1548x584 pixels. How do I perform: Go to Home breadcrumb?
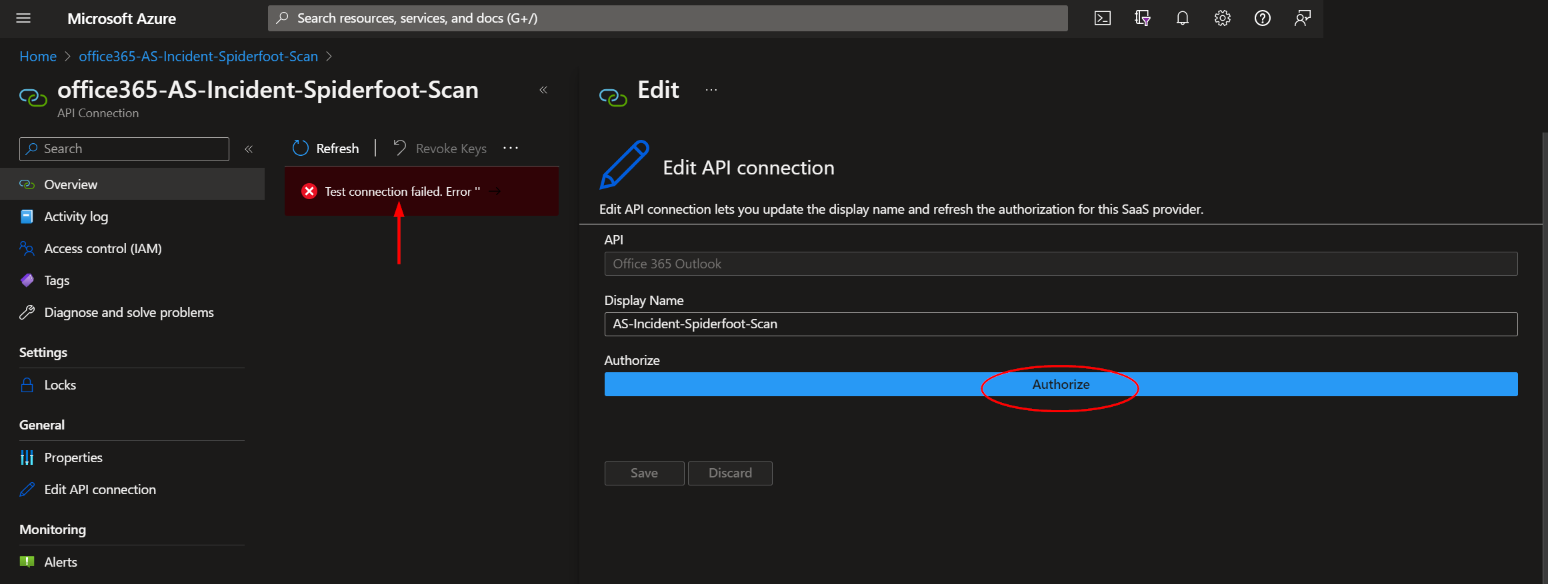pos(38,57)
